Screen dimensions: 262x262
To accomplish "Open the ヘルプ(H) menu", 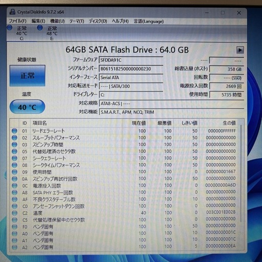I will (120, 21).
